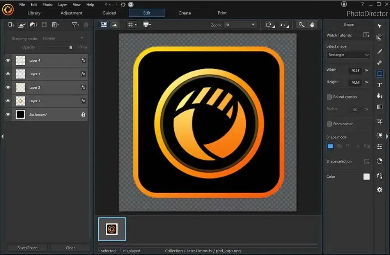Screen dimensions: 390x255
Task: Open the Zoom Fit dropdown
Action: 240,25
